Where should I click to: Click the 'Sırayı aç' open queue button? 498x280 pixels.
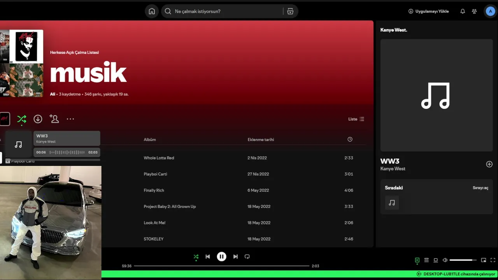[x=480, y=188]
